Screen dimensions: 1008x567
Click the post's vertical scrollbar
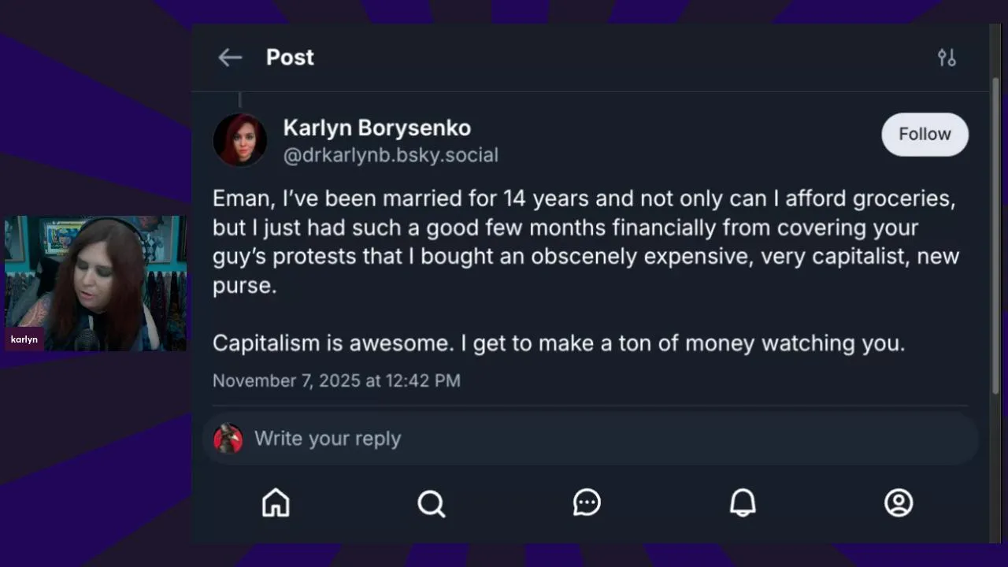[995, 236]
